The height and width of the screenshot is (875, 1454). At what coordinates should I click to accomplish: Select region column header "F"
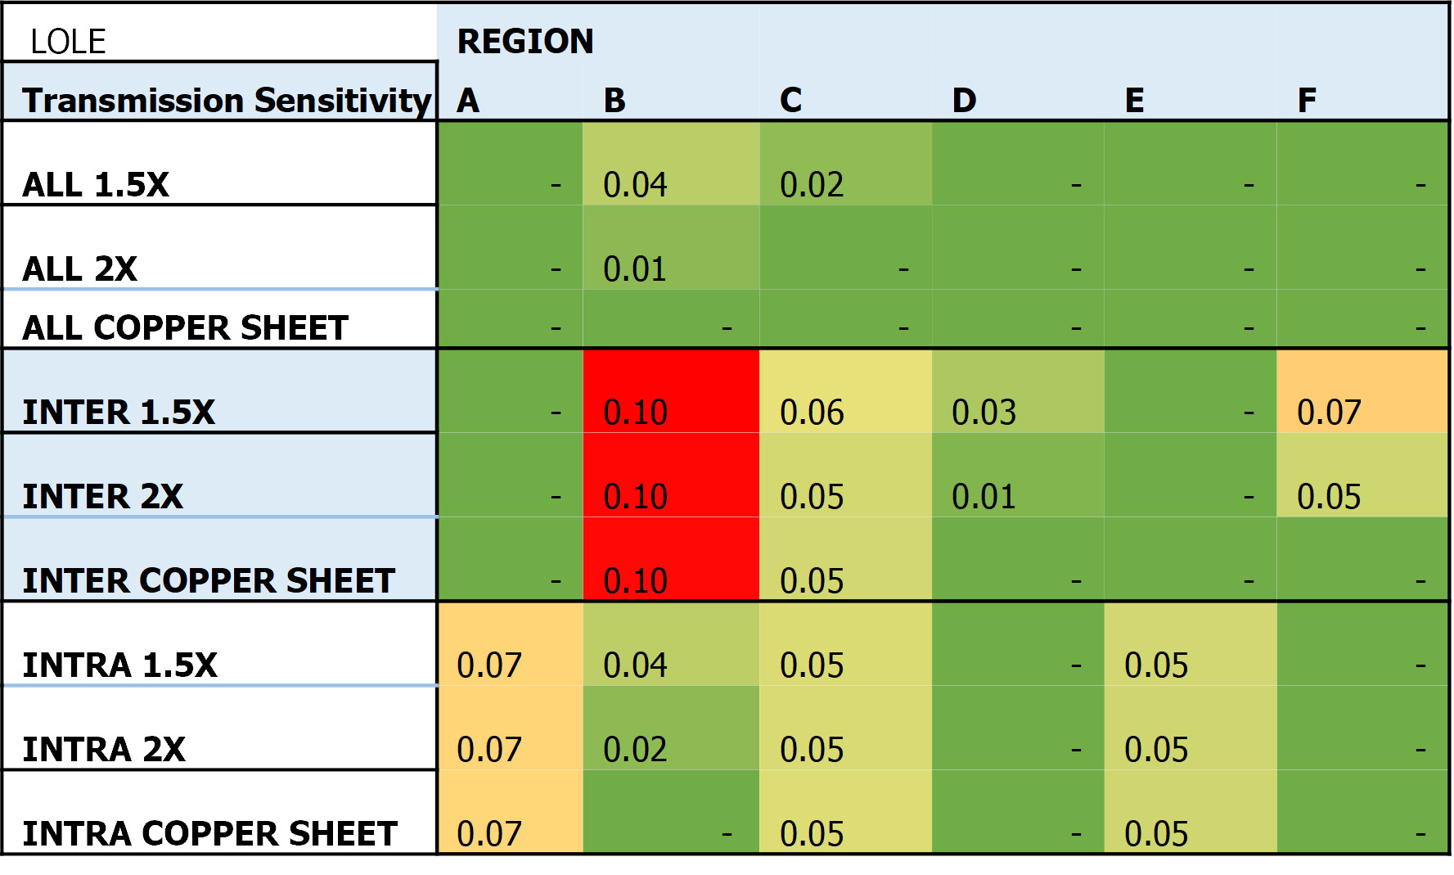click(1307, 100)
